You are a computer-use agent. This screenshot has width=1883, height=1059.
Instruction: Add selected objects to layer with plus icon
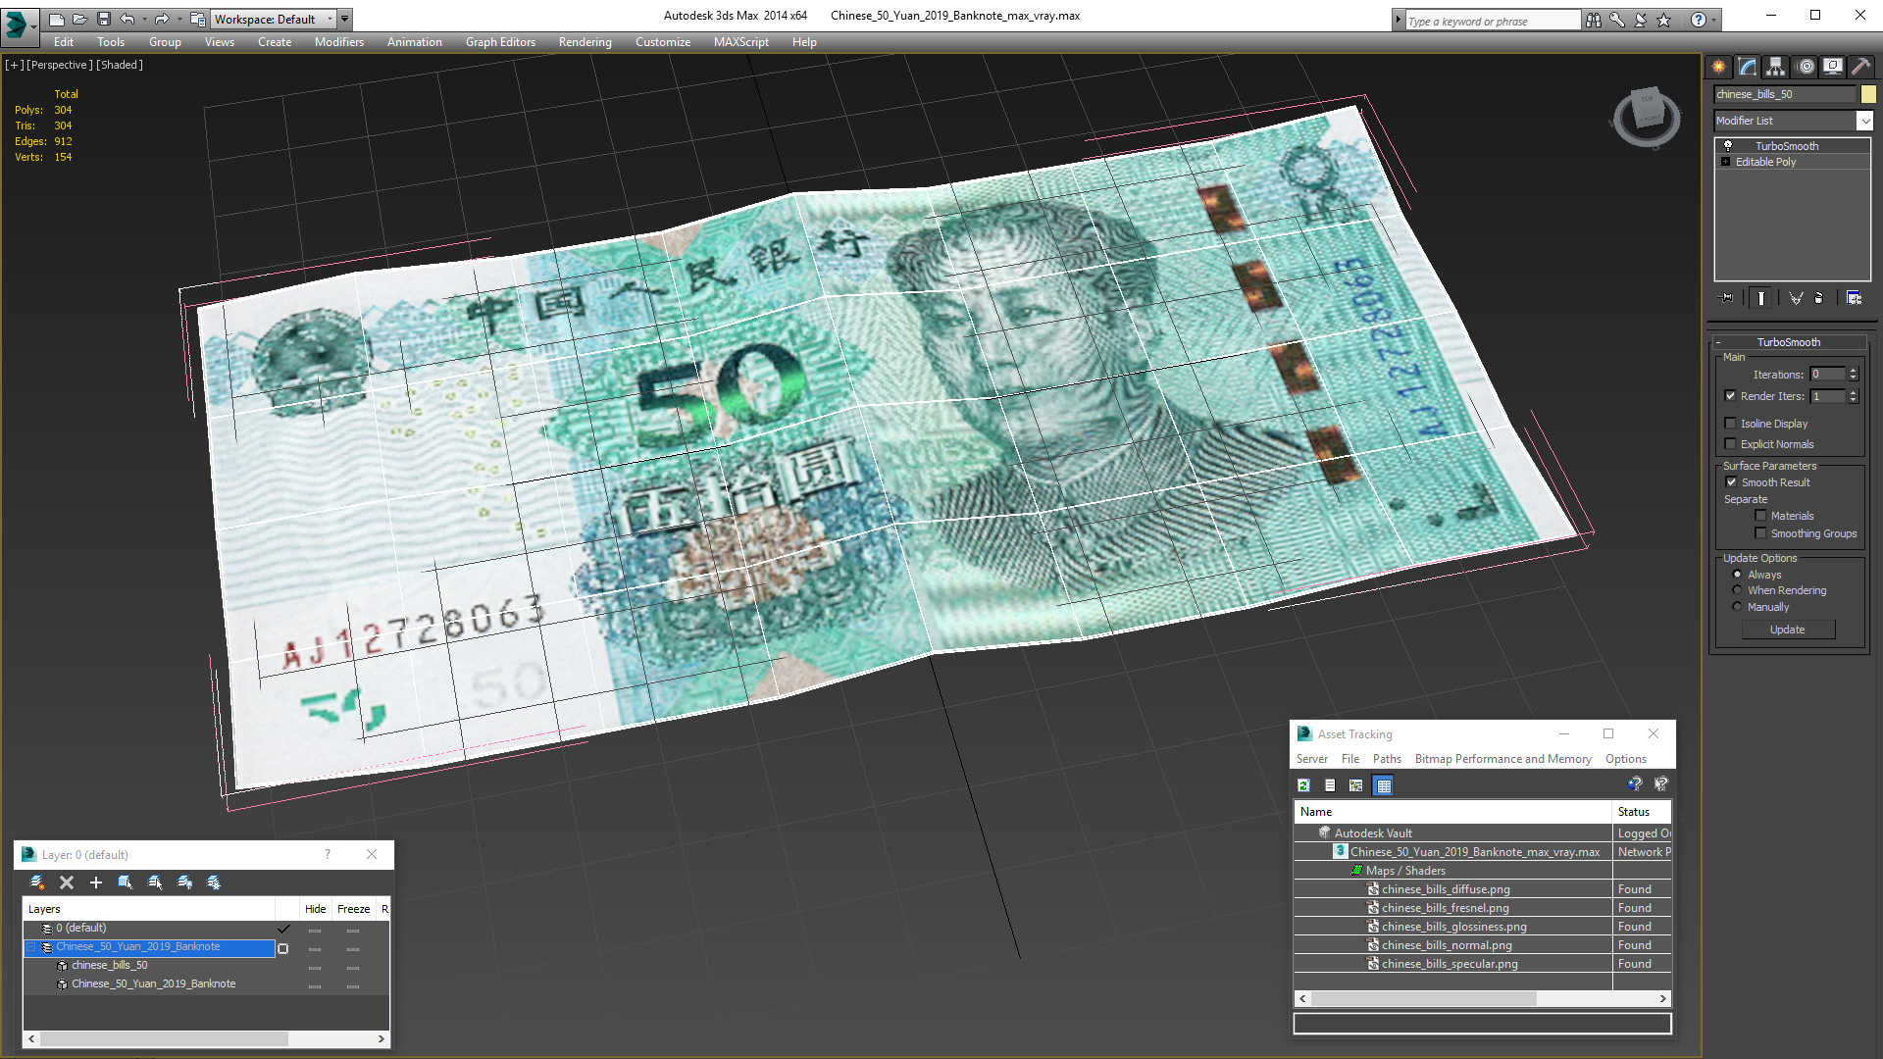pyautogui.click(x=96, y=882)
